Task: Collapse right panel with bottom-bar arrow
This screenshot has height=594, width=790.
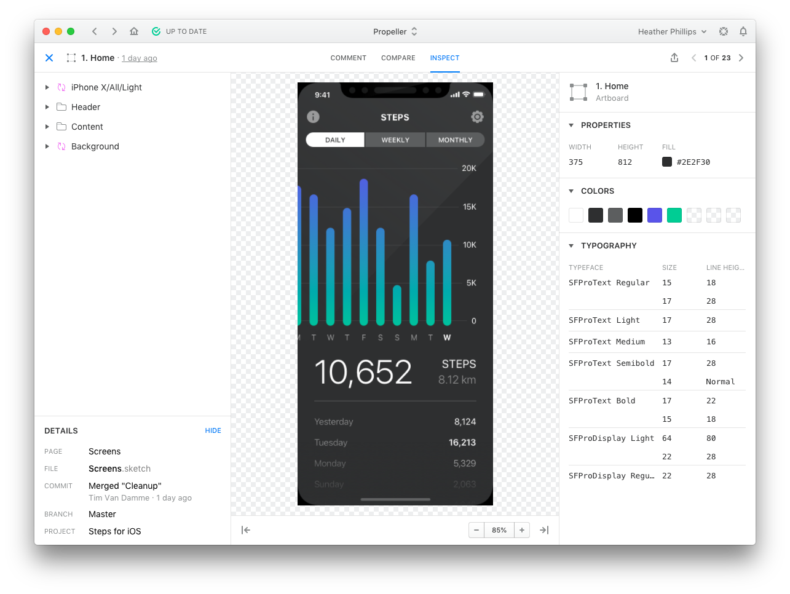Action: tap(544, 530)
